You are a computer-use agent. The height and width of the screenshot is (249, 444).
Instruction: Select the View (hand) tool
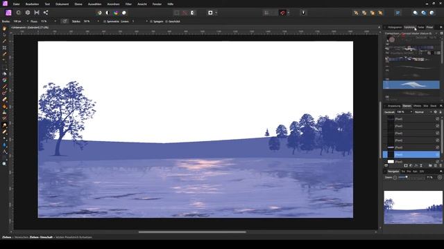4,28
